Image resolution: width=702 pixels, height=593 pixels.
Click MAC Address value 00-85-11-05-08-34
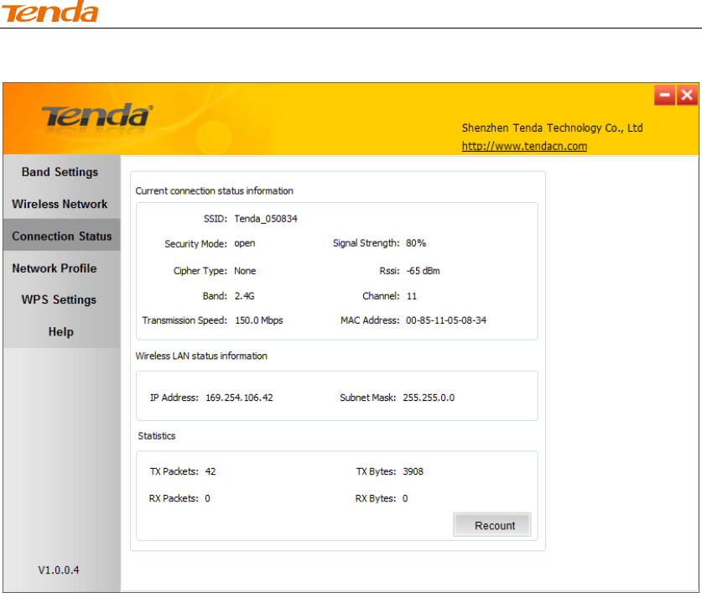446,320
